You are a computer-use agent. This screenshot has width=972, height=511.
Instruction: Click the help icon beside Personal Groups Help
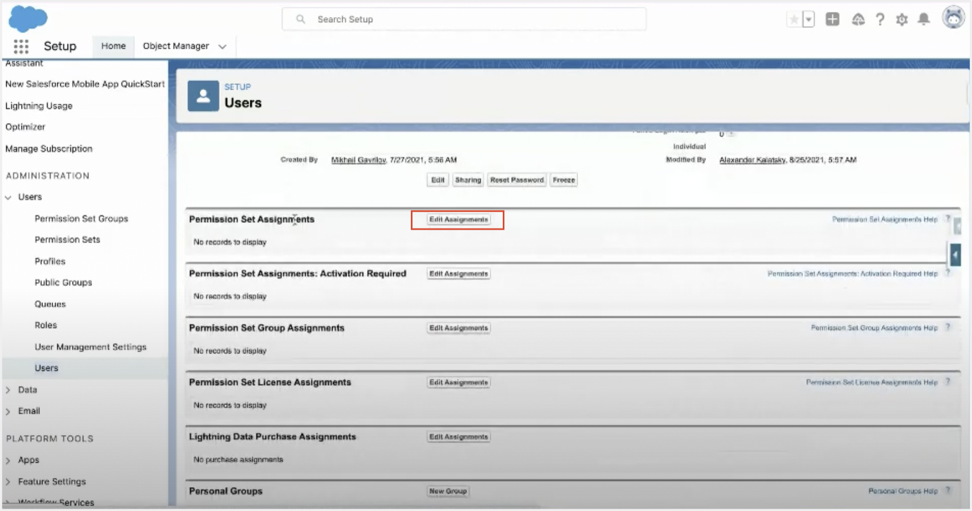coord(948,491)
